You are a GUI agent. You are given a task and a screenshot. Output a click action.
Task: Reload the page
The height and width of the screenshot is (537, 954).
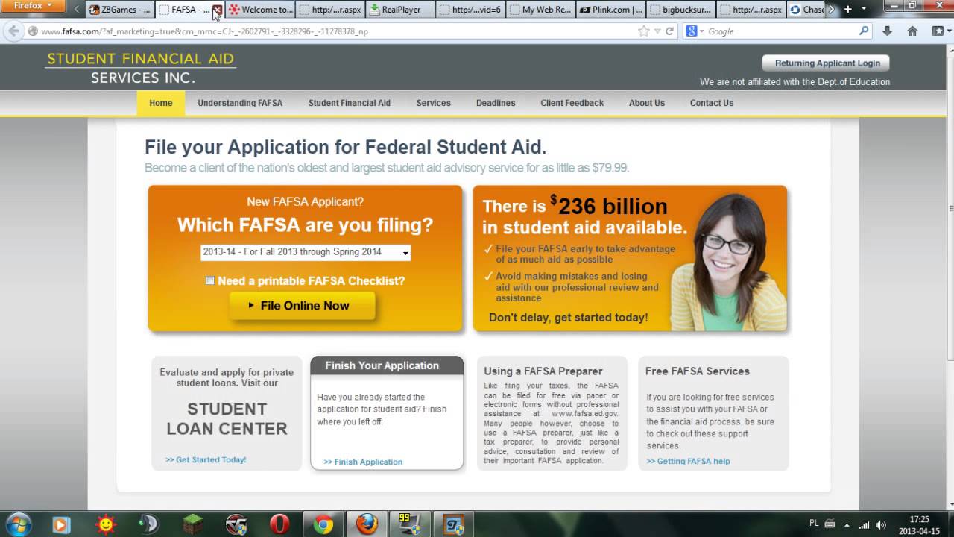pos(669,31)
